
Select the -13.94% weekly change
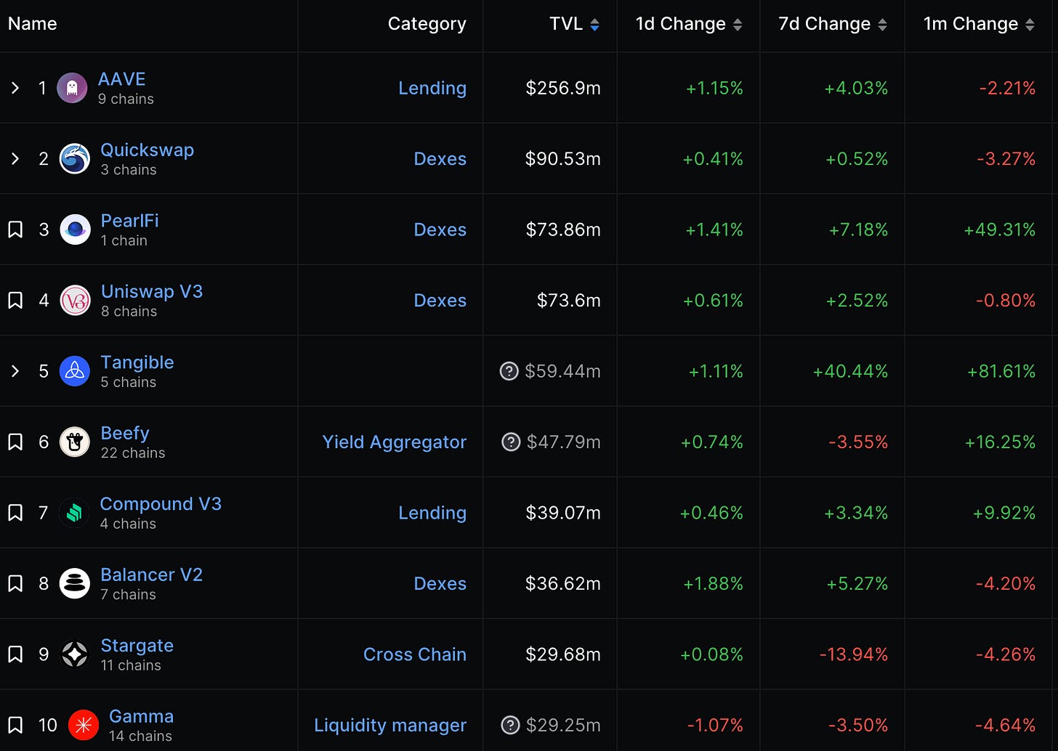854,654
